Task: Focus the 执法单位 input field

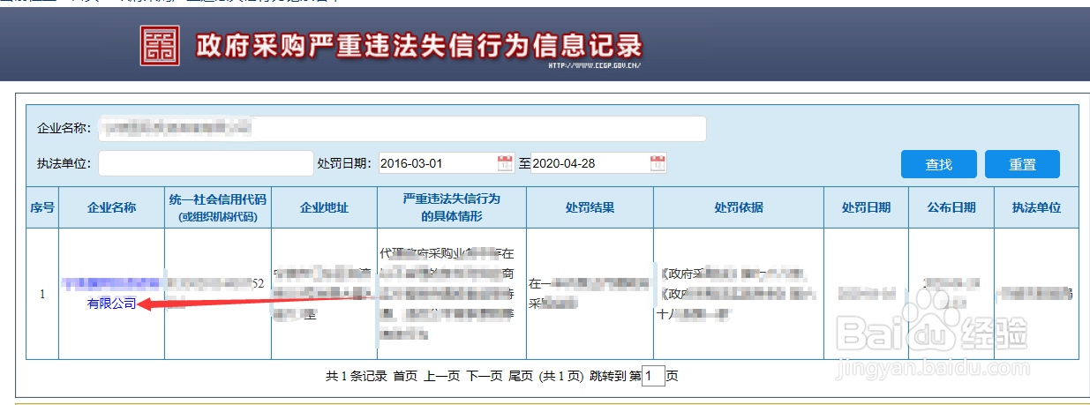Action: (204, 163)
